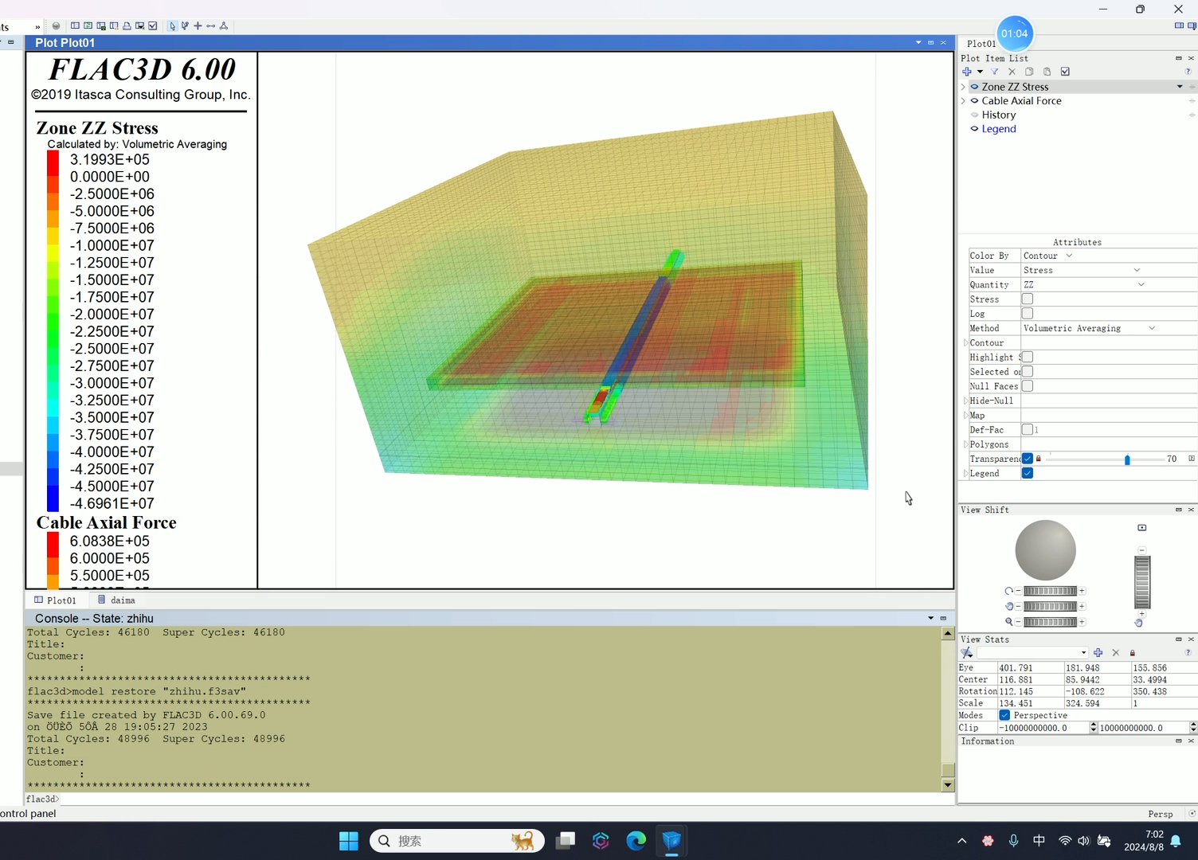Viewport: 1198px width, 860px height.
Task: Select History in the Plot Item List
Action: click(999, 115)
